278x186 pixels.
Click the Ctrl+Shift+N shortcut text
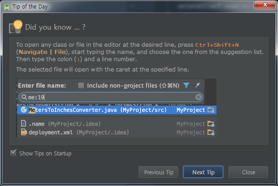(217, 45)
